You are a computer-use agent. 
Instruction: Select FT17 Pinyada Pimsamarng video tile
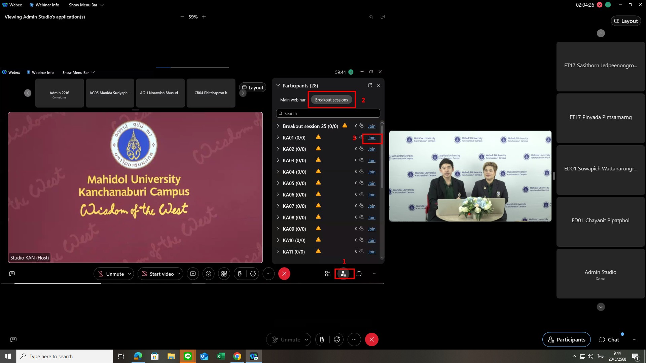(x=601, y=118)
